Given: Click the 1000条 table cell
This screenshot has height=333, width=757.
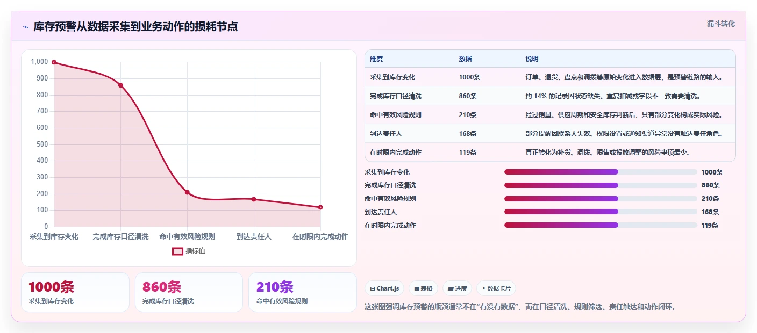Looking at the screenshot, I should point(469,77).
